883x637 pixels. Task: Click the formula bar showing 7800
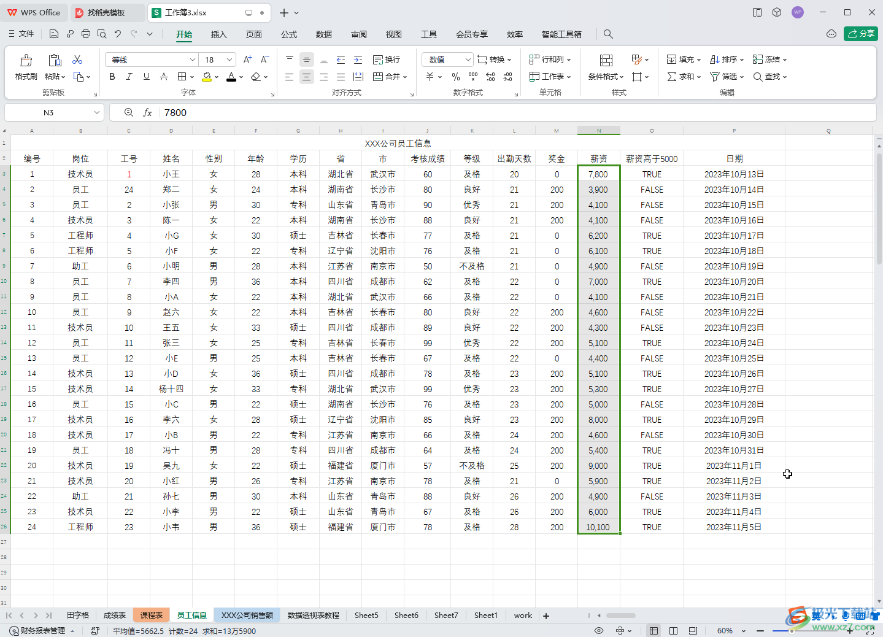coord(517,112)
